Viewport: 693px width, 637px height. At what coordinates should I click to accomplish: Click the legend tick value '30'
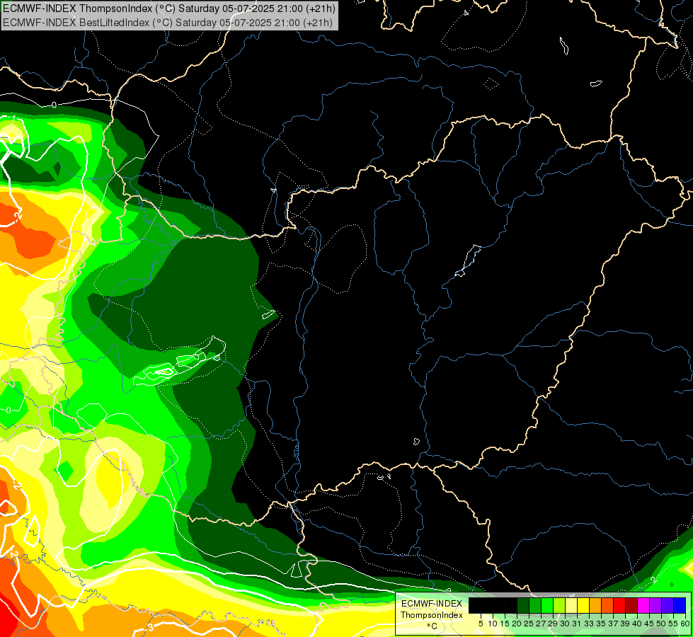tap(565, 624)
